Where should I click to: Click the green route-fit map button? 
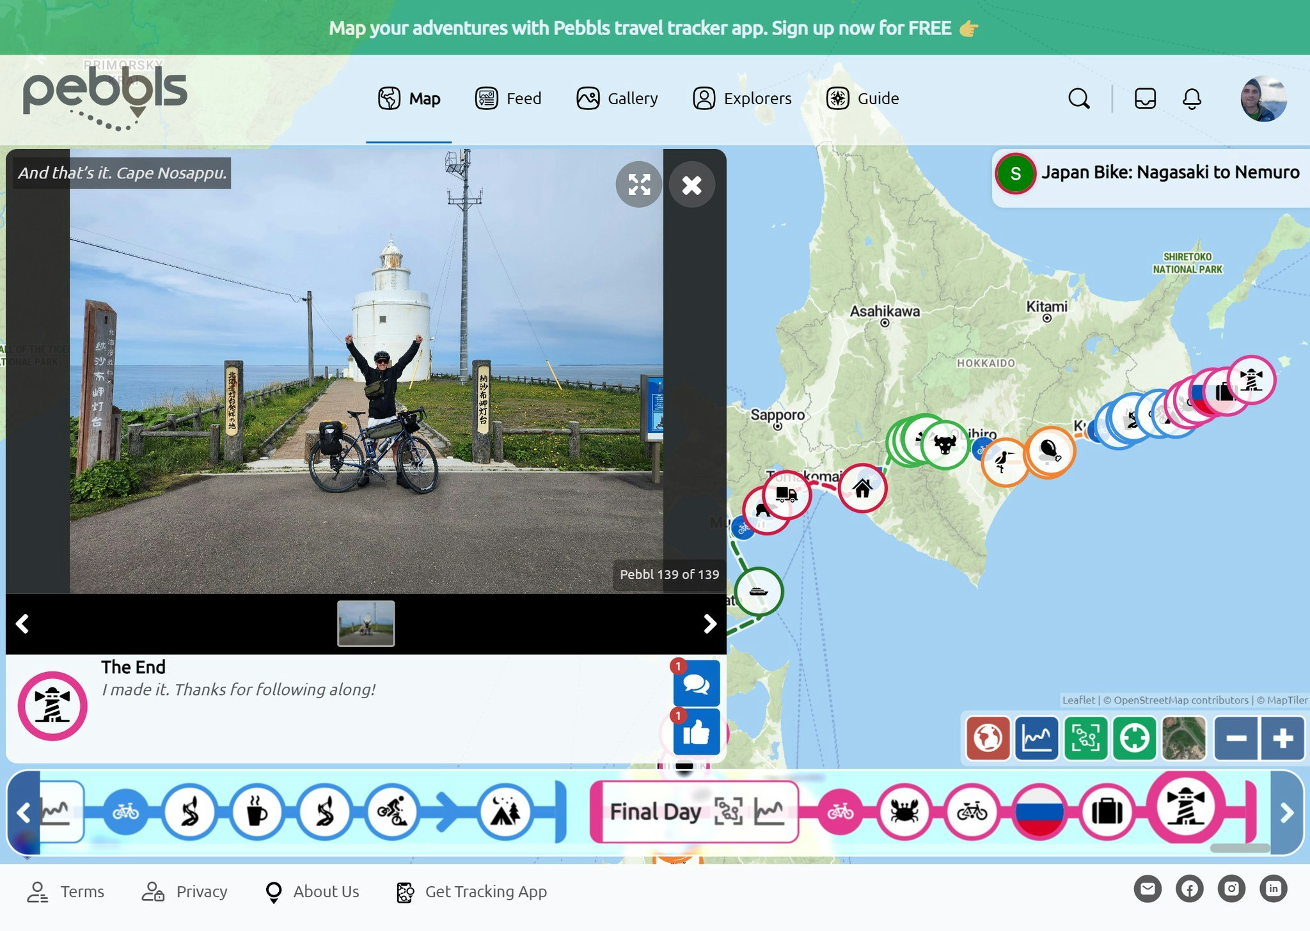click(1085, 739)
